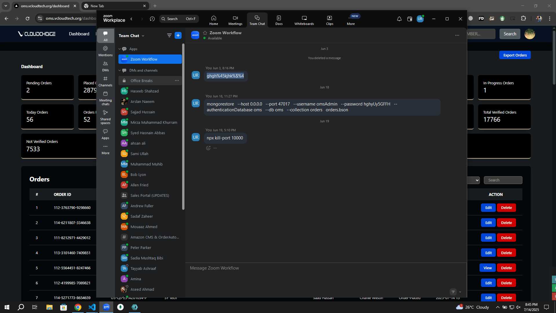The width and height of the screenshot is (556, 313).
Task: Reload the dashboard page in Chrome
Action: click(28, 18)
